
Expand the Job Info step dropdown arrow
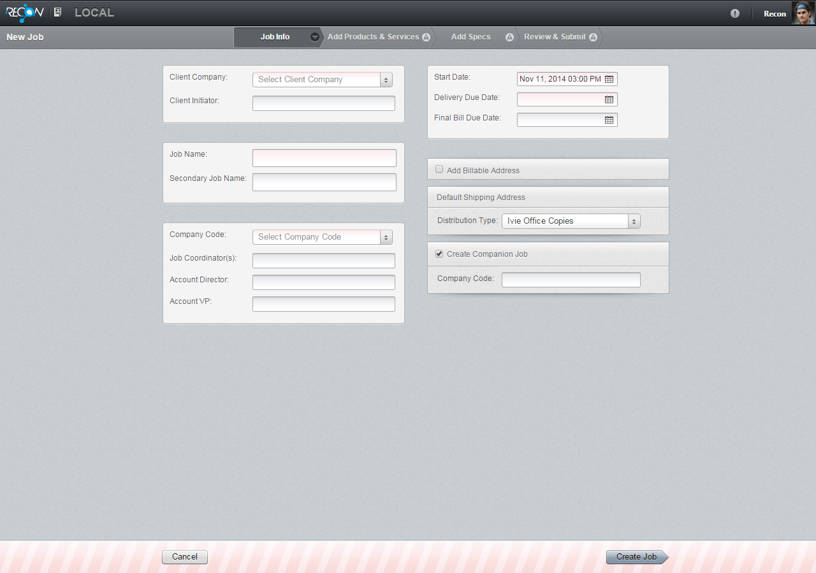point(314,37)
